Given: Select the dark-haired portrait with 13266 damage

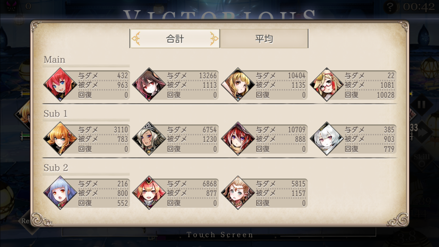Looking at the screenshot, I should click(149, 85).
